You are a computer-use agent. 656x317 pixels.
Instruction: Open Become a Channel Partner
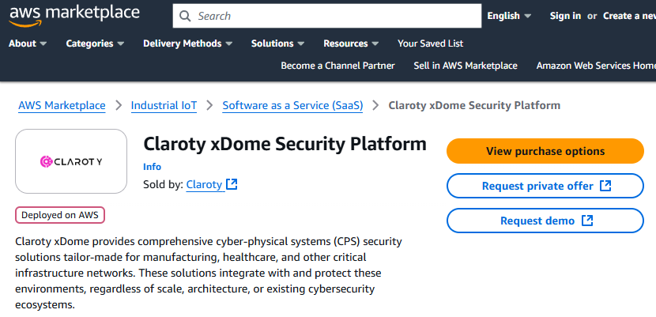pos(337,66)
